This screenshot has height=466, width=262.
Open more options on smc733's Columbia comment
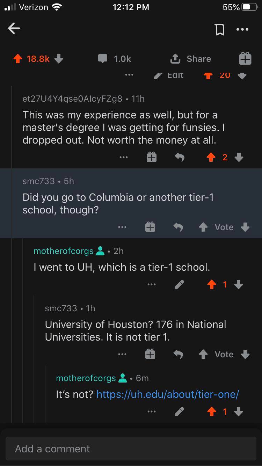[x=122, y=227]
